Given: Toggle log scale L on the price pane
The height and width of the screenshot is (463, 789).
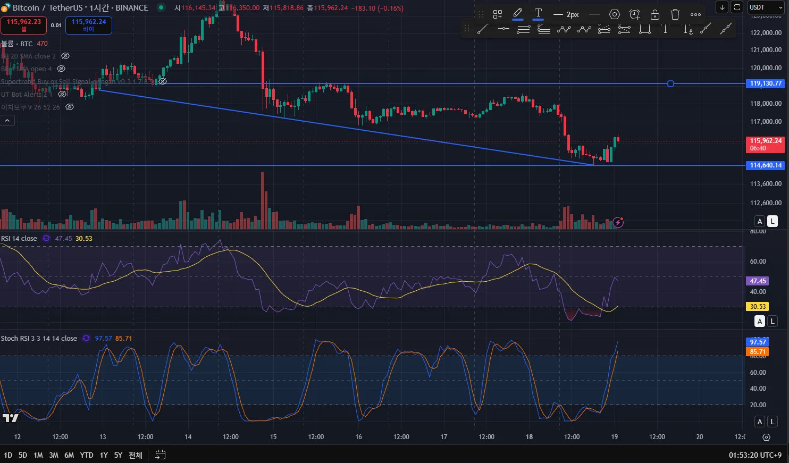Looking at the screenshot, I should coord(773,221).
